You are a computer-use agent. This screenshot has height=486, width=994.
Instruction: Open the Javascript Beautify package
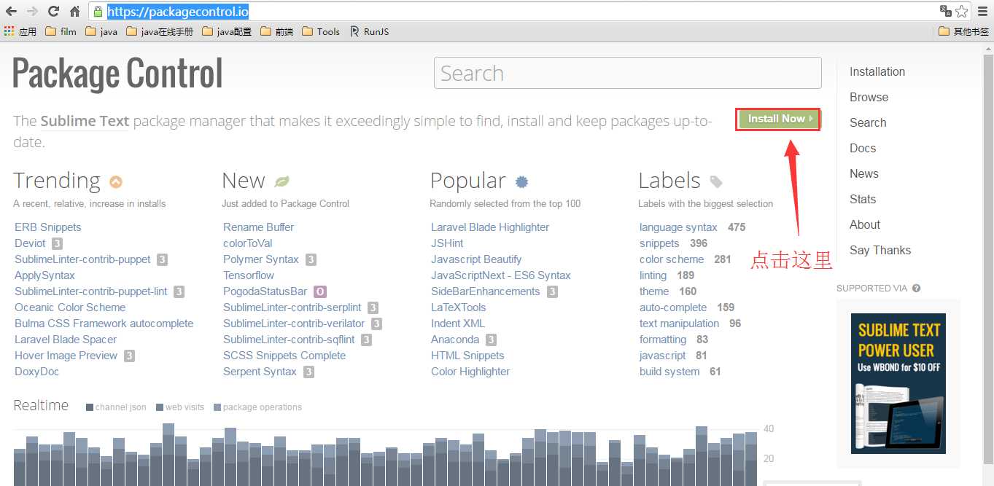(476, 259)
